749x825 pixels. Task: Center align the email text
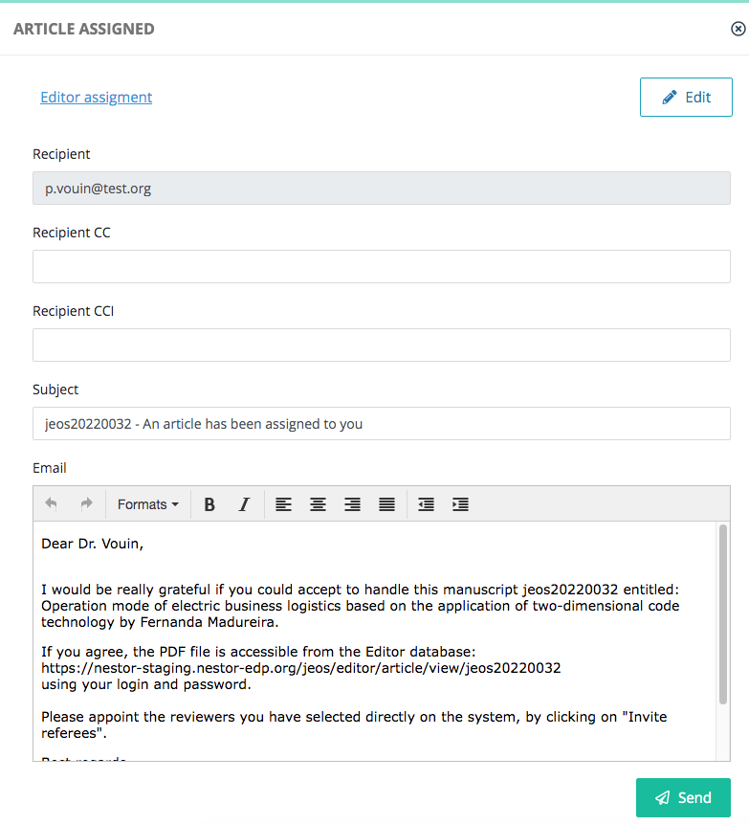point(318,504)
